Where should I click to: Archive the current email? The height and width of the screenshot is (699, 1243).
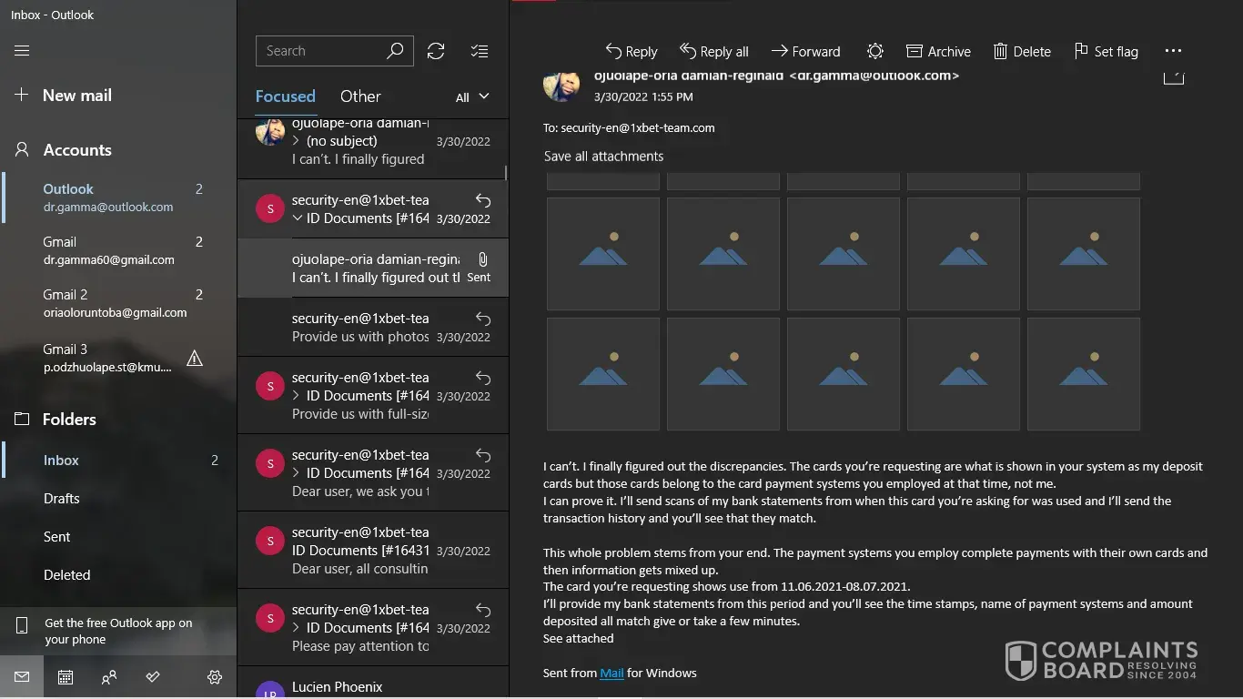[x=938, y=51]
